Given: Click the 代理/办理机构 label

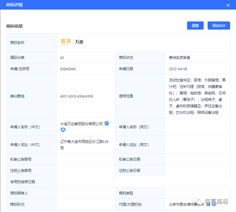Looking at the screenshot, I should pyautogui.click(x=130, y=204).
